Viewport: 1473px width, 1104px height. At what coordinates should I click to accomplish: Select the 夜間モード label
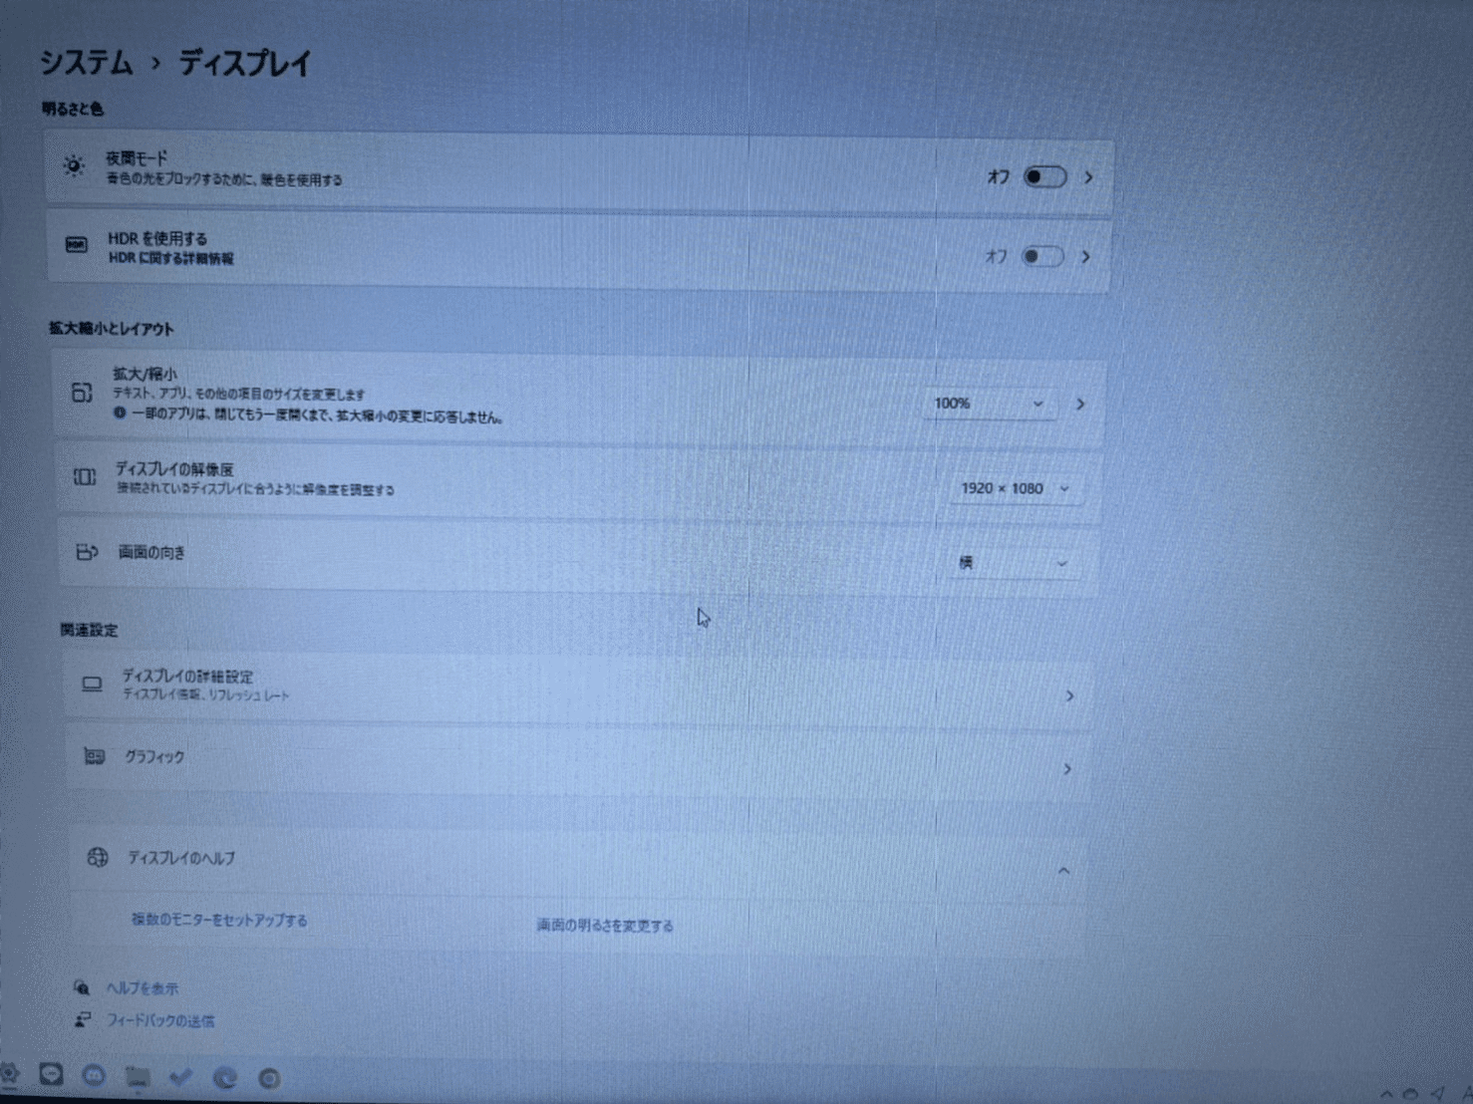click(137, 158)
